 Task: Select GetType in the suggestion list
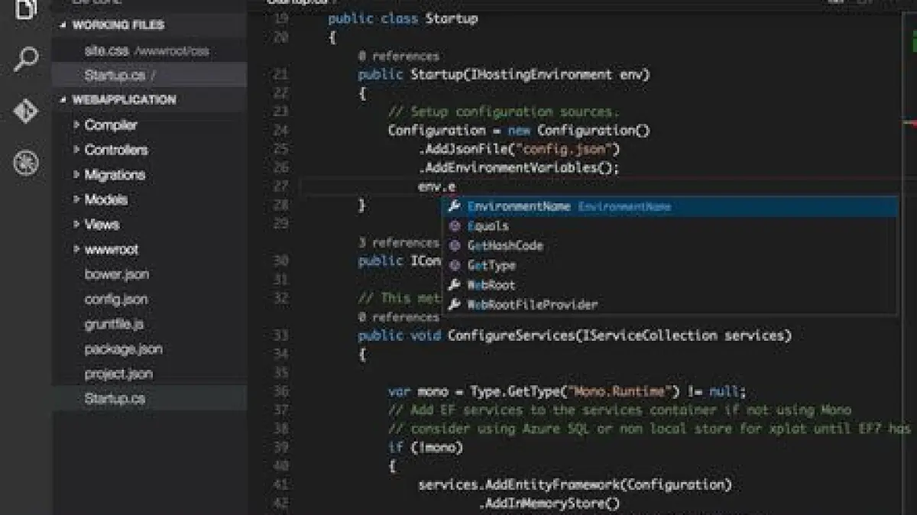tap(491, 266)
